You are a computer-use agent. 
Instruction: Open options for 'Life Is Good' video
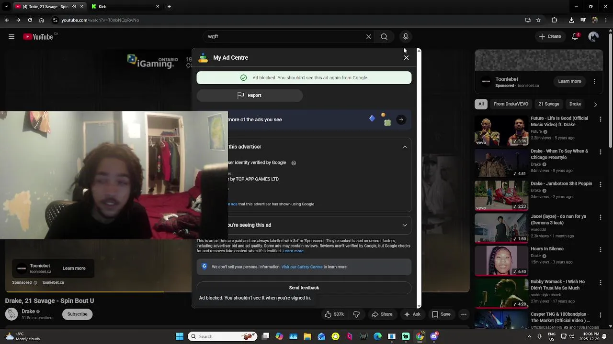tap(601, 119)
